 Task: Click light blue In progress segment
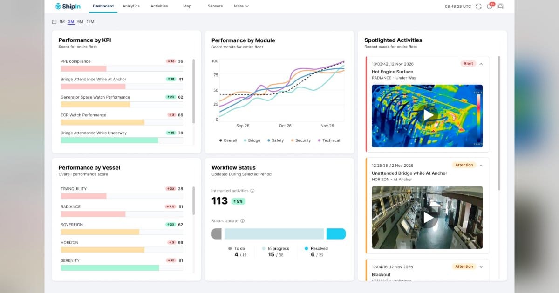tap(274, 234)
